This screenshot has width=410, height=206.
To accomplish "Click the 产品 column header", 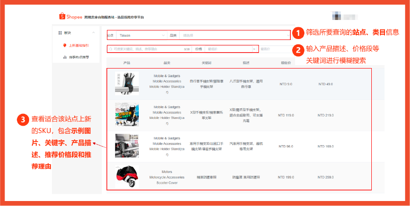I will click(x=127, y=63).
